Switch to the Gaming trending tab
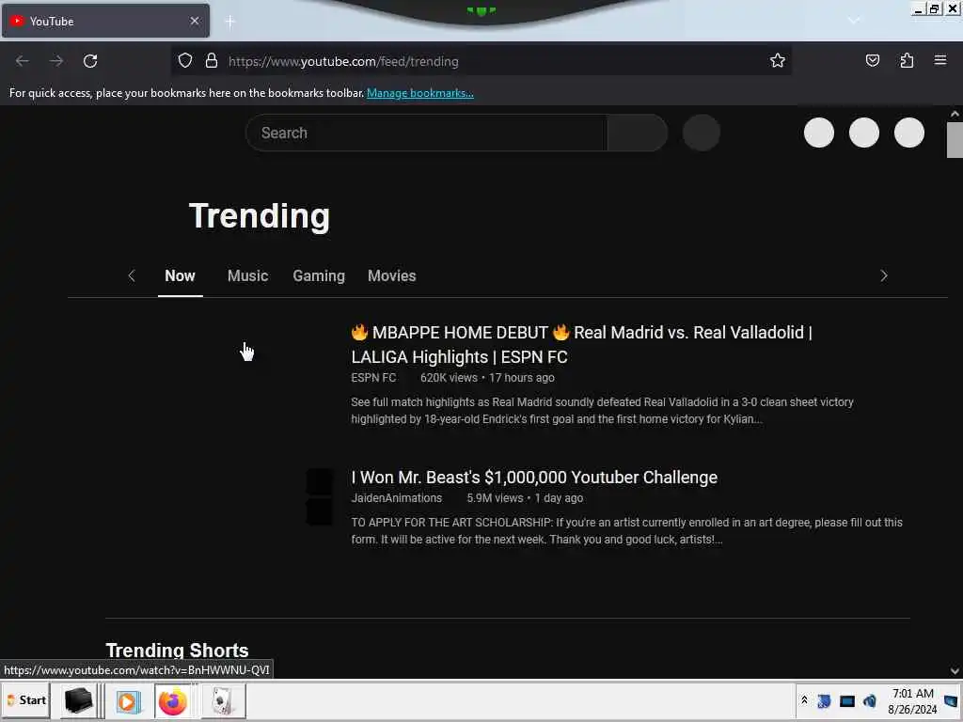 pos(319,275)
